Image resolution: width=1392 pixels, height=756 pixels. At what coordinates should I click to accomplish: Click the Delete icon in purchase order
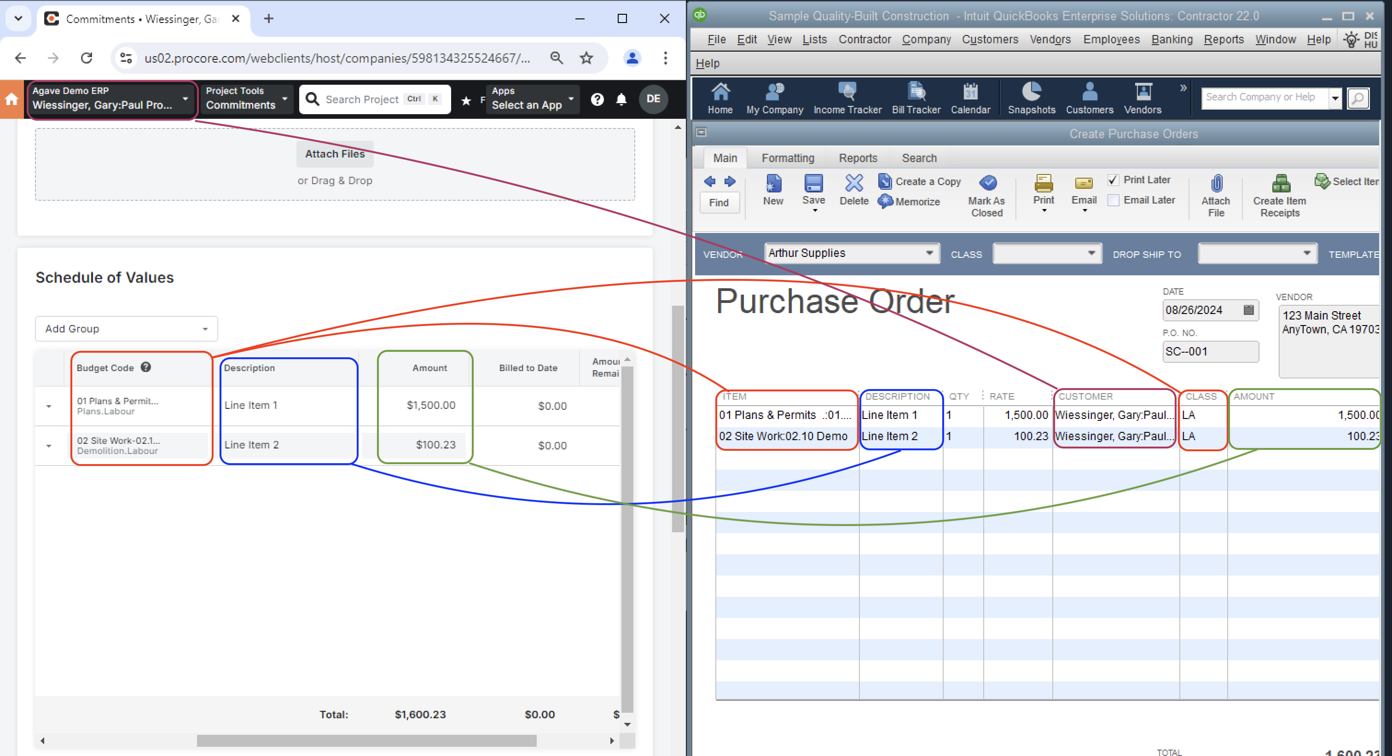pos(854,190)
